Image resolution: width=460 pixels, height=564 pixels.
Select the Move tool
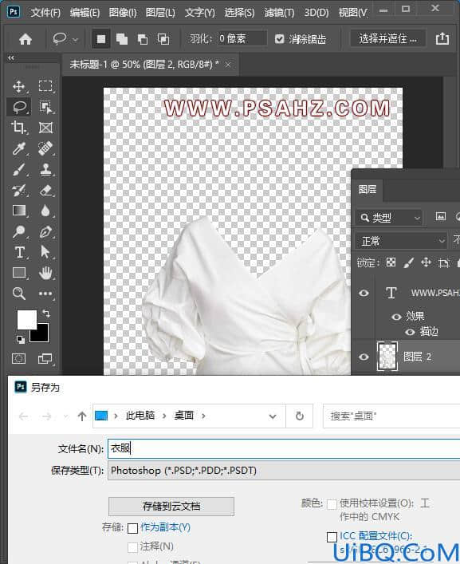click(18, 87)
